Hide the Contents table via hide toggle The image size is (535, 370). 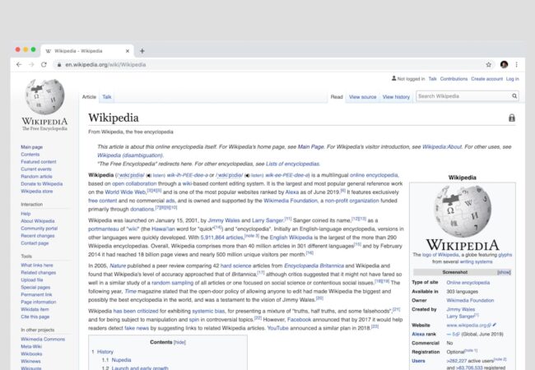click(179, 341)
